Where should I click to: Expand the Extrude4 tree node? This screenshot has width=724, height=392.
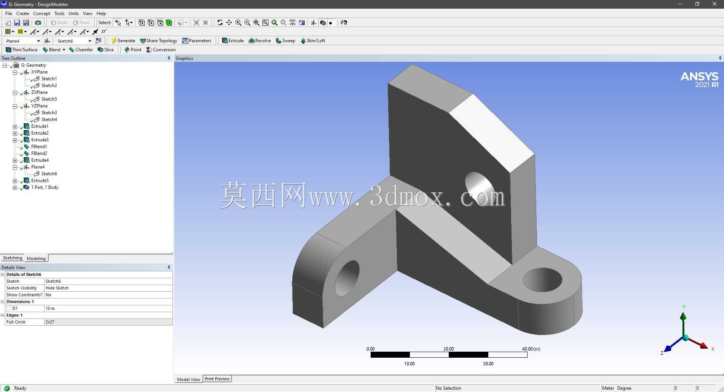pyautogui.click(x=15, y=160)
